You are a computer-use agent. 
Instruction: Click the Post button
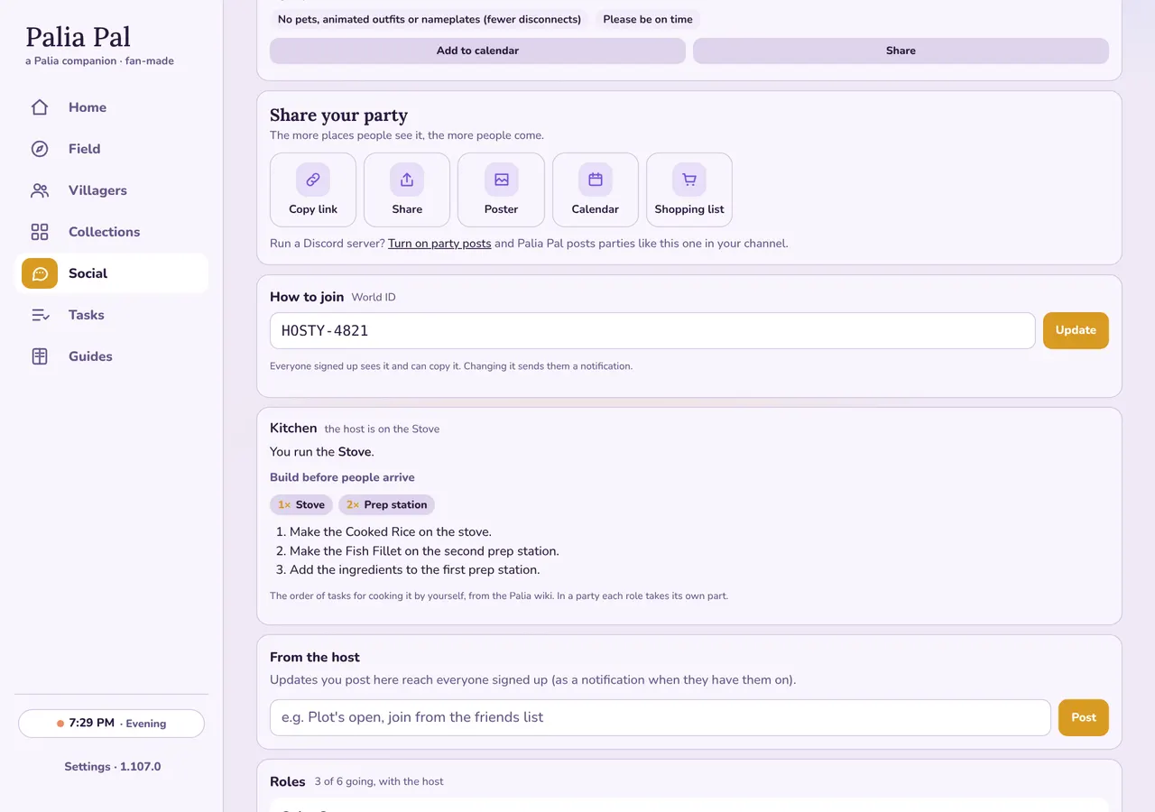point(1084,717)
